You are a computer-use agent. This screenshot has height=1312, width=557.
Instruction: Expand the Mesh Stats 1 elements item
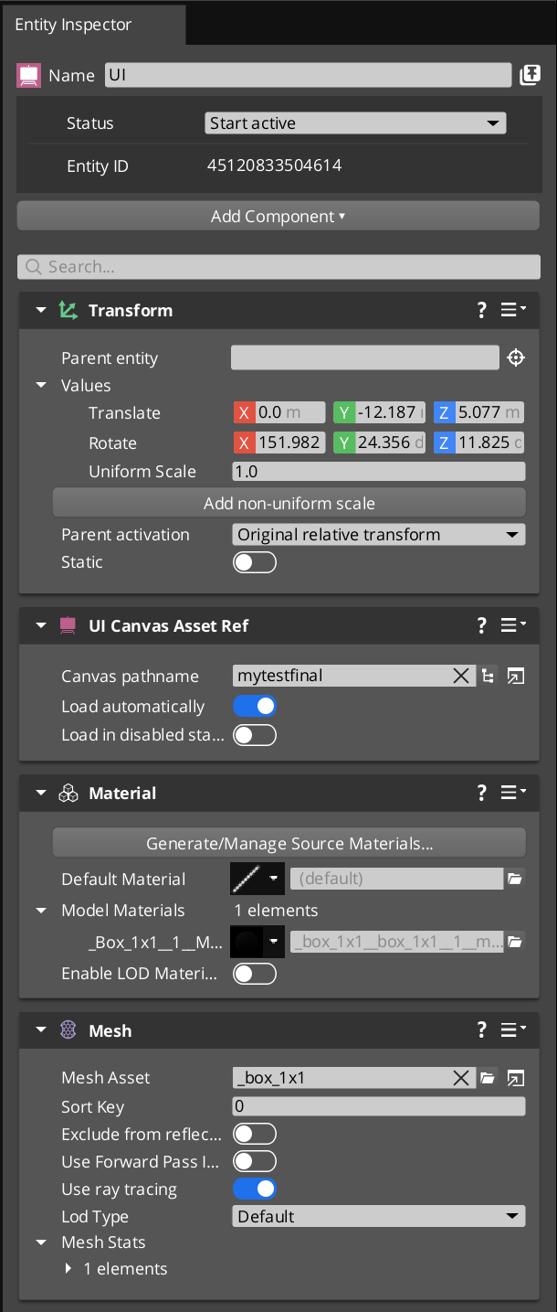click(69, 1269)
